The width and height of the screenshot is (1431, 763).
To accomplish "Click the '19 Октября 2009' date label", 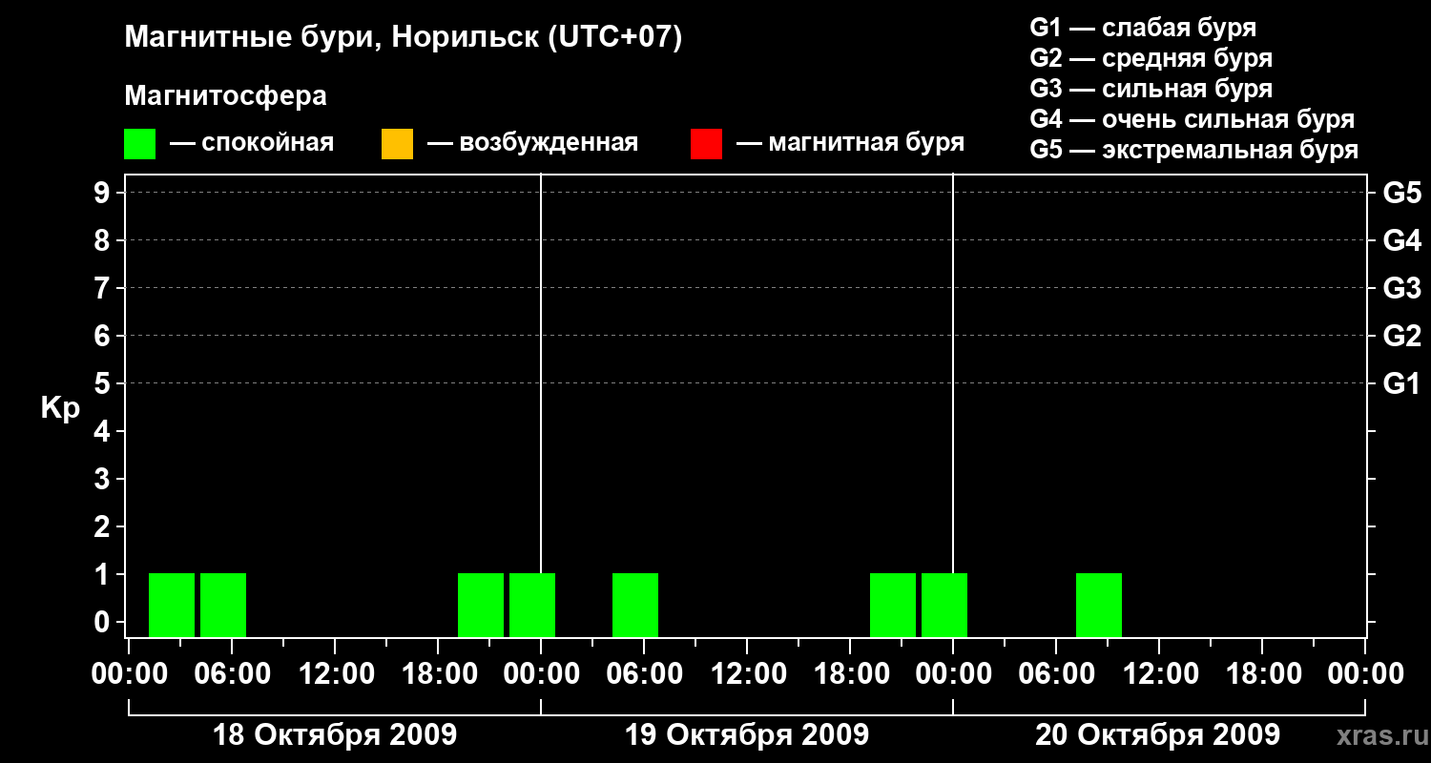I will (747, 735).
